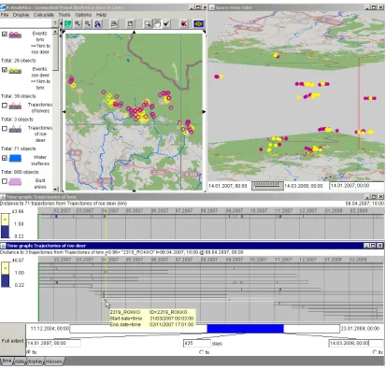Select the fix radio under start date

coord(29,352)
